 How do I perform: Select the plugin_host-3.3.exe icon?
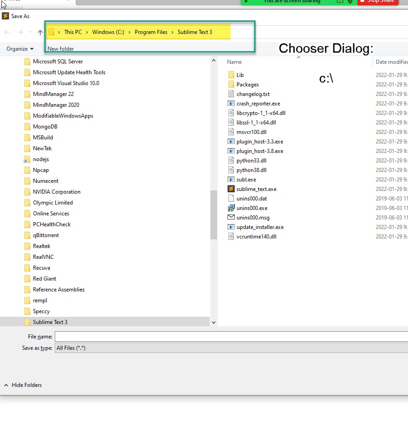(x=231, y=142)
